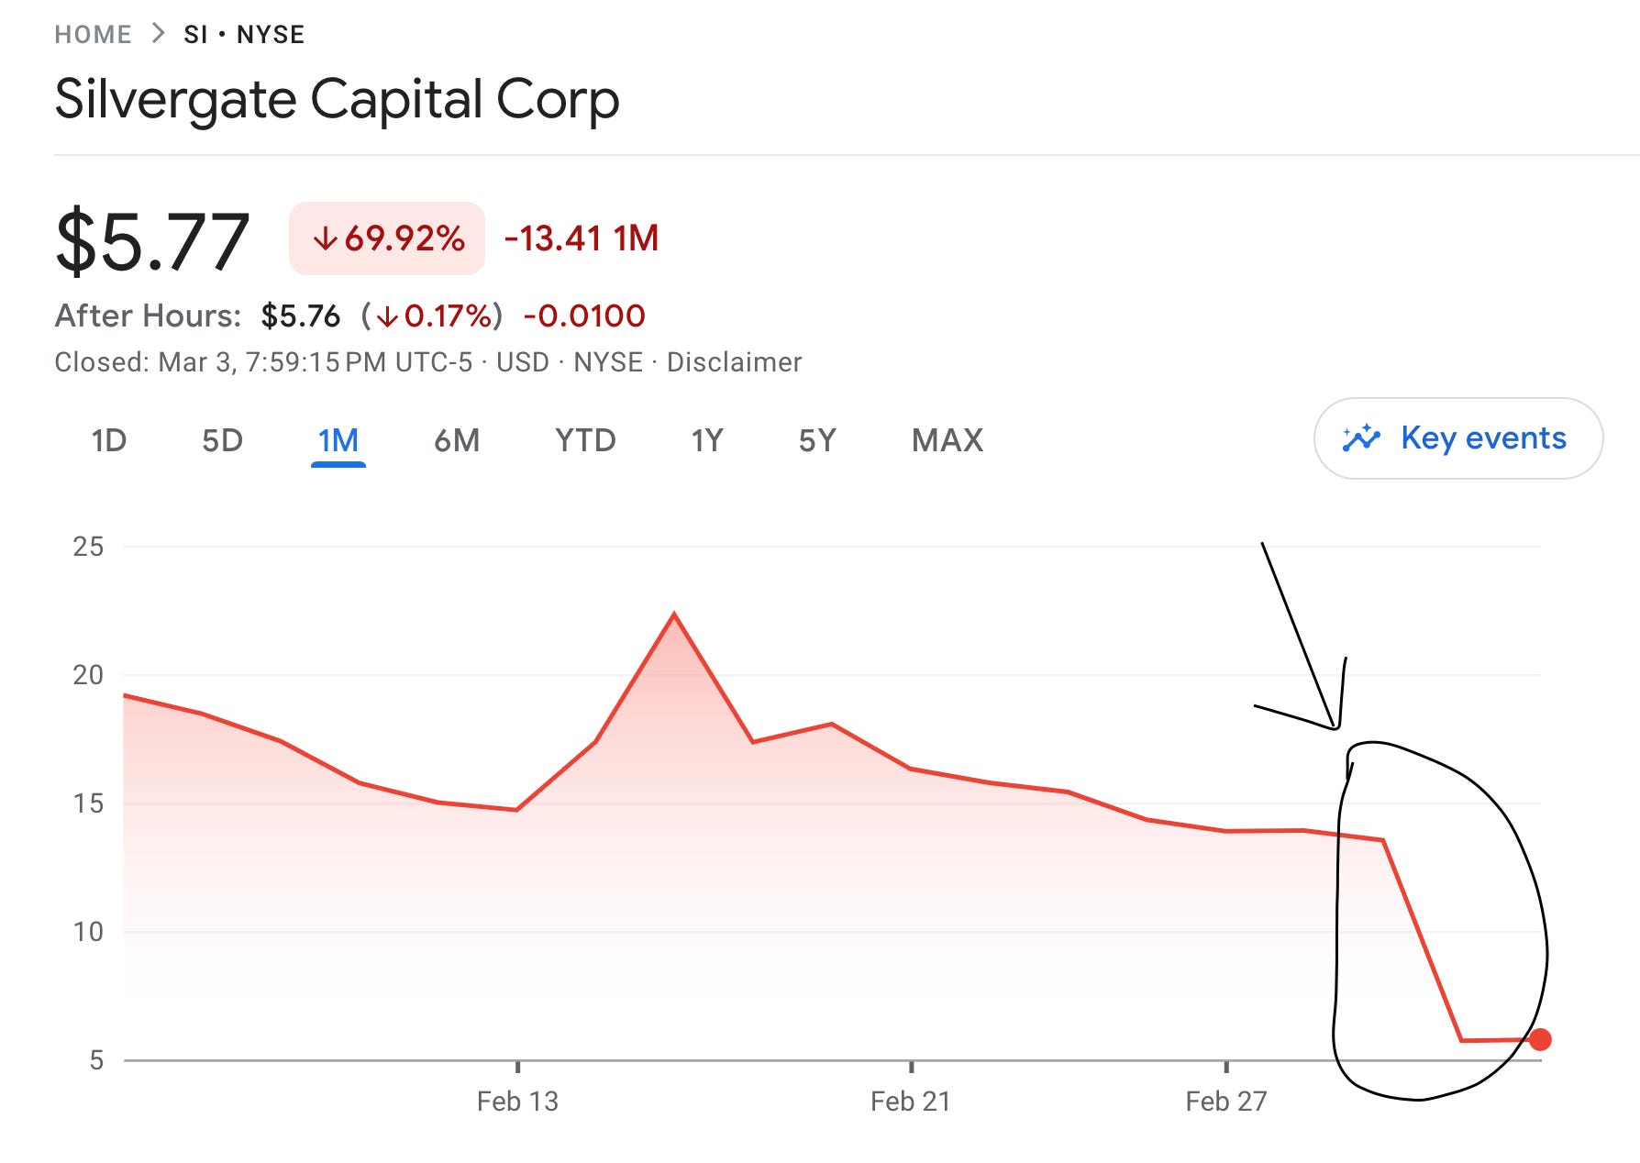Switch chart range to MAX
Viewport: 1640px width, 1163px height.
click(x=947, y=441)
